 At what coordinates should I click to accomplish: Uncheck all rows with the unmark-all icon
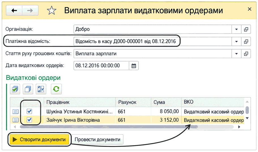(x=28, y=89)
